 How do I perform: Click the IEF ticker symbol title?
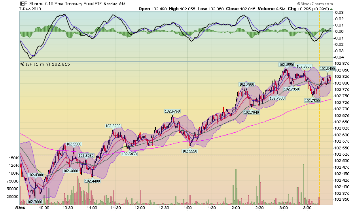pos(23,4)
